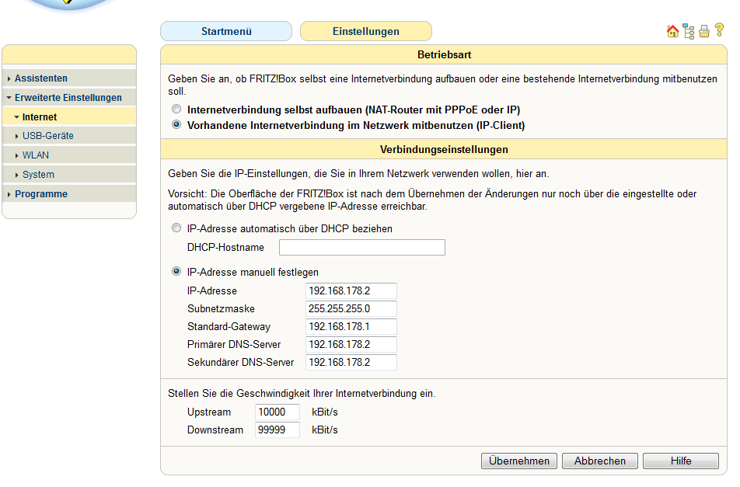
Task: Click the Verbindungseinstellungen section heading
Action: click(x=444, y=149)
